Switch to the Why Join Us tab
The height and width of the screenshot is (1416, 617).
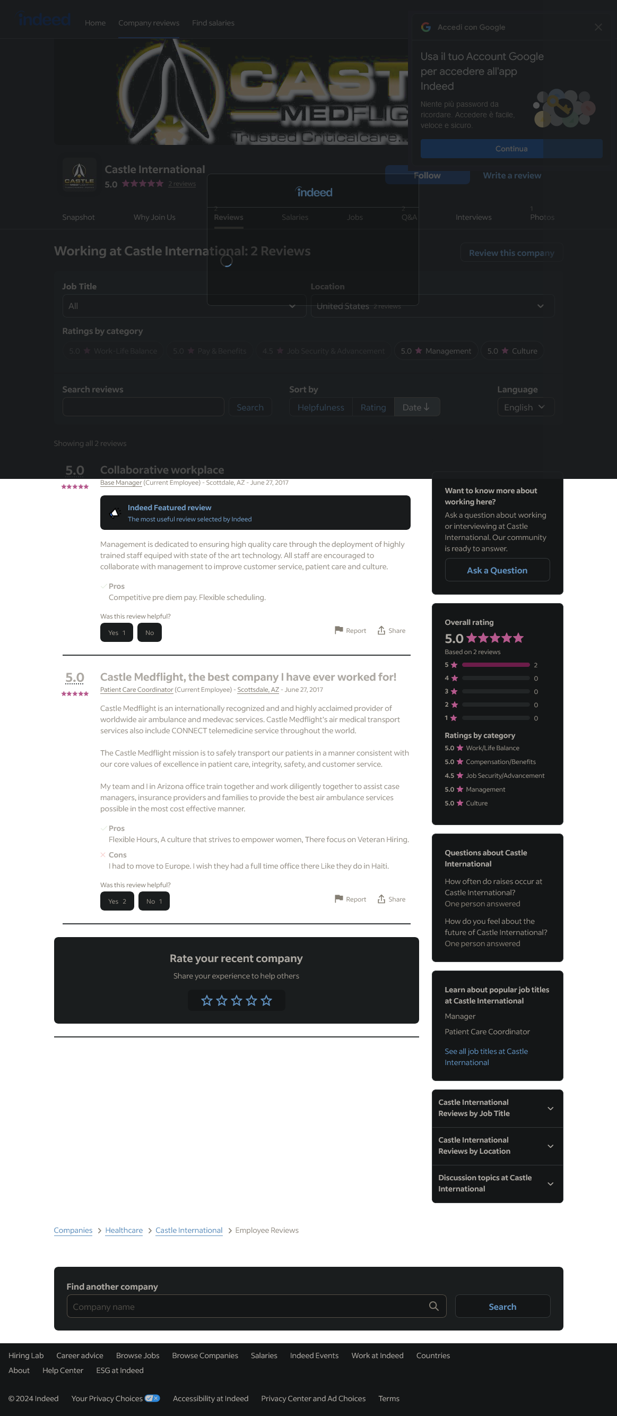tap(154, 217)
